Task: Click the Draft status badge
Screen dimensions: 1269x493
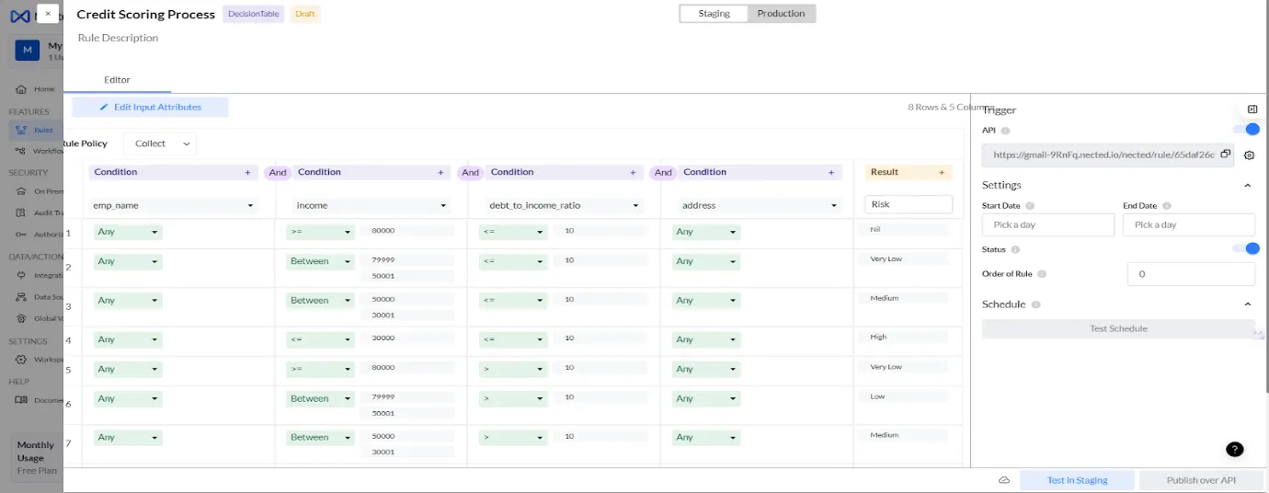Action: (x=304, y=14)
